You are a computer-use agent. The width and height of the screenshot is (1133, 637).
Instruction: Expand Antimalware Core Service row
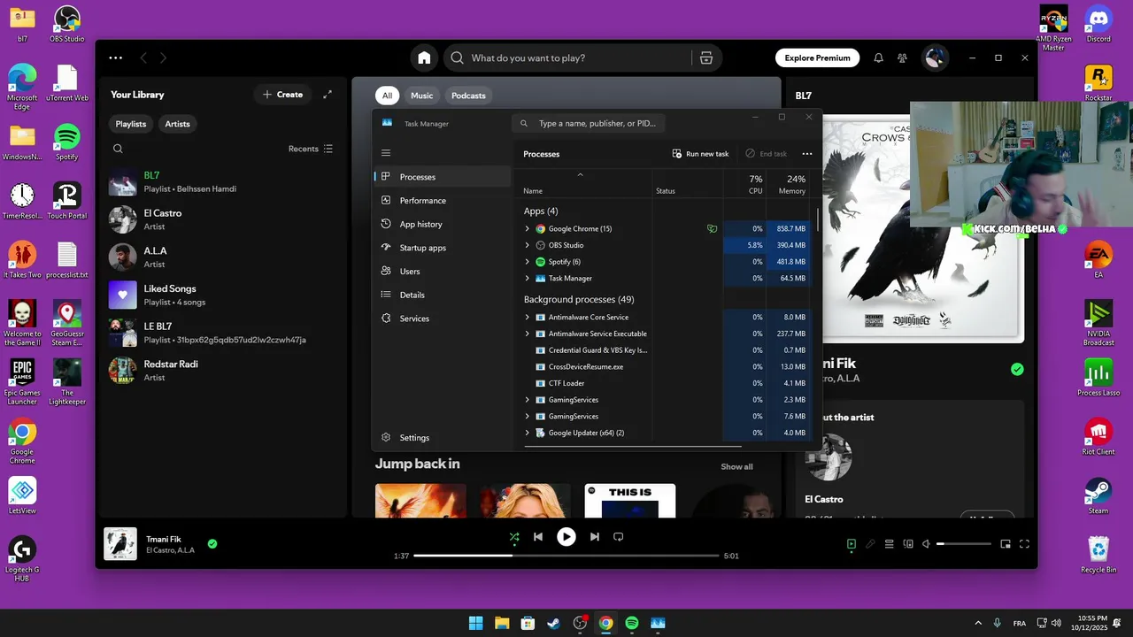pos(528,317)
